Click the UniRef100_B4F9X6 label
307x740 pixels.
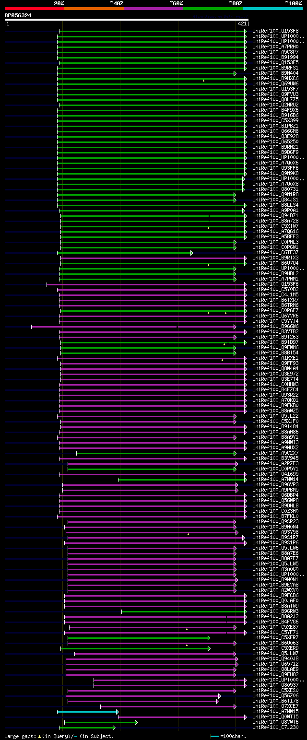275,110
